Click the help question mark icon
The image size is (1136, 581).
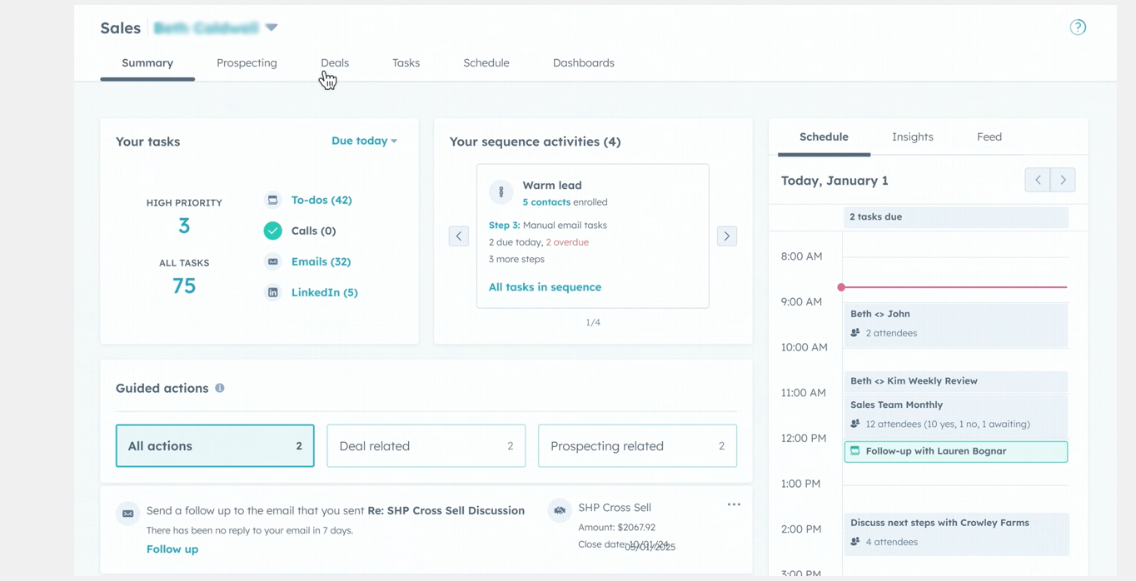coord(1078,27)
